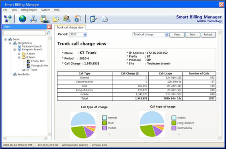Collapse the KangnamGu tree node

(x=10, y=43)
